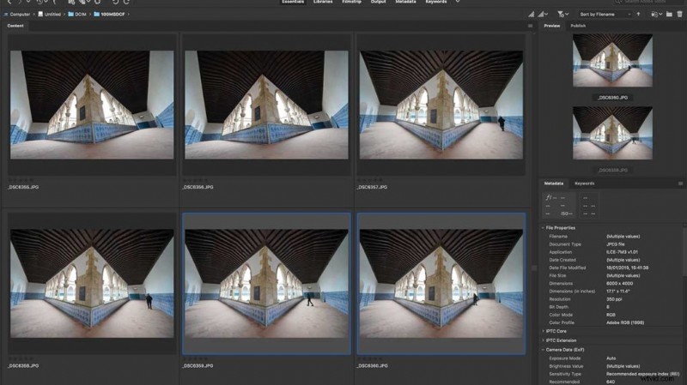Click the Metadata panel scrollbar
This screenshot has height=385, width=687.
pyautogui.click(x=684, y=251)
